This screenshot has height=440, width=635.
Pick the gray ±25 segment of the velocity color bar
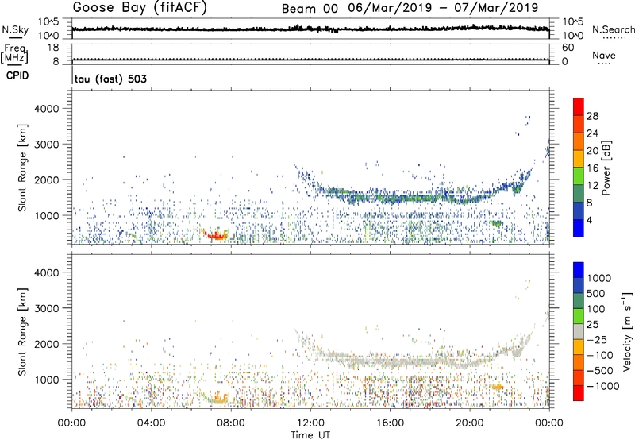pos(579,331)
